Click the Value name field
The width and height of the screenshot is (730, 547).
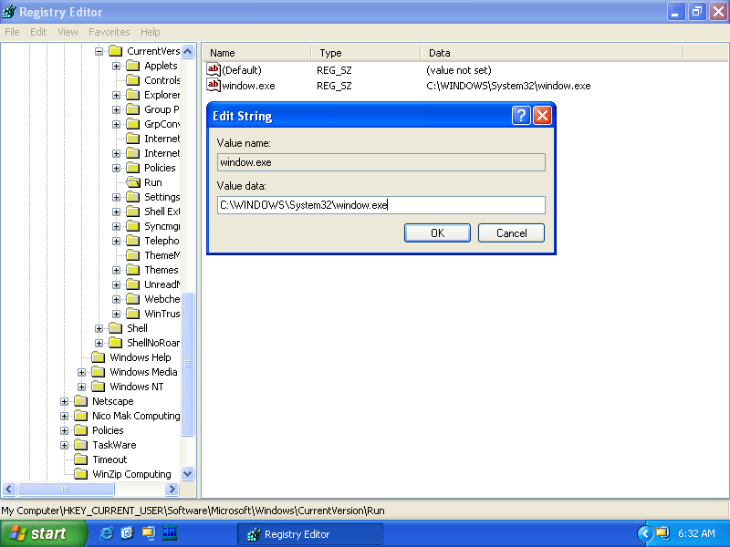381,162
